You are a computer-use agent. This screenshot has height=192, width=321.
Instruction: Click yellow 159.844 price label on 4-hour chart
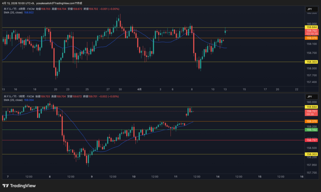click(312, 27)
